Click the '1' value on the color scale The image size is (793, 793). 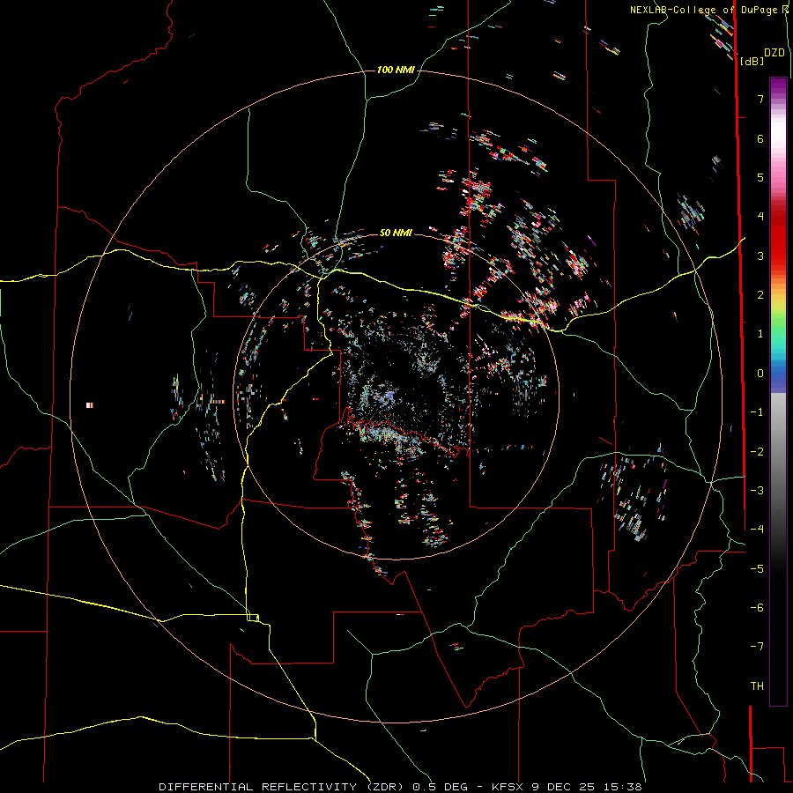click(x=760, y=334)
